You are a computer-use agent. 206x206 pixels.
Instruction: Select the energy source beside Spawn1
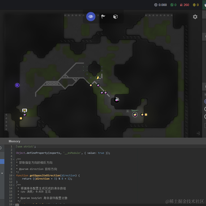pyautogui.click(x=146, y=115)
